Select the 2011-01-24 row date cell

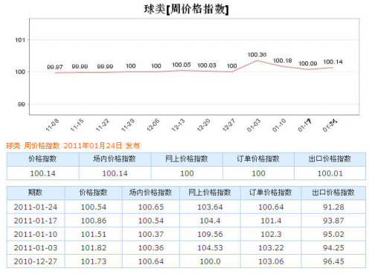point(36,207)
